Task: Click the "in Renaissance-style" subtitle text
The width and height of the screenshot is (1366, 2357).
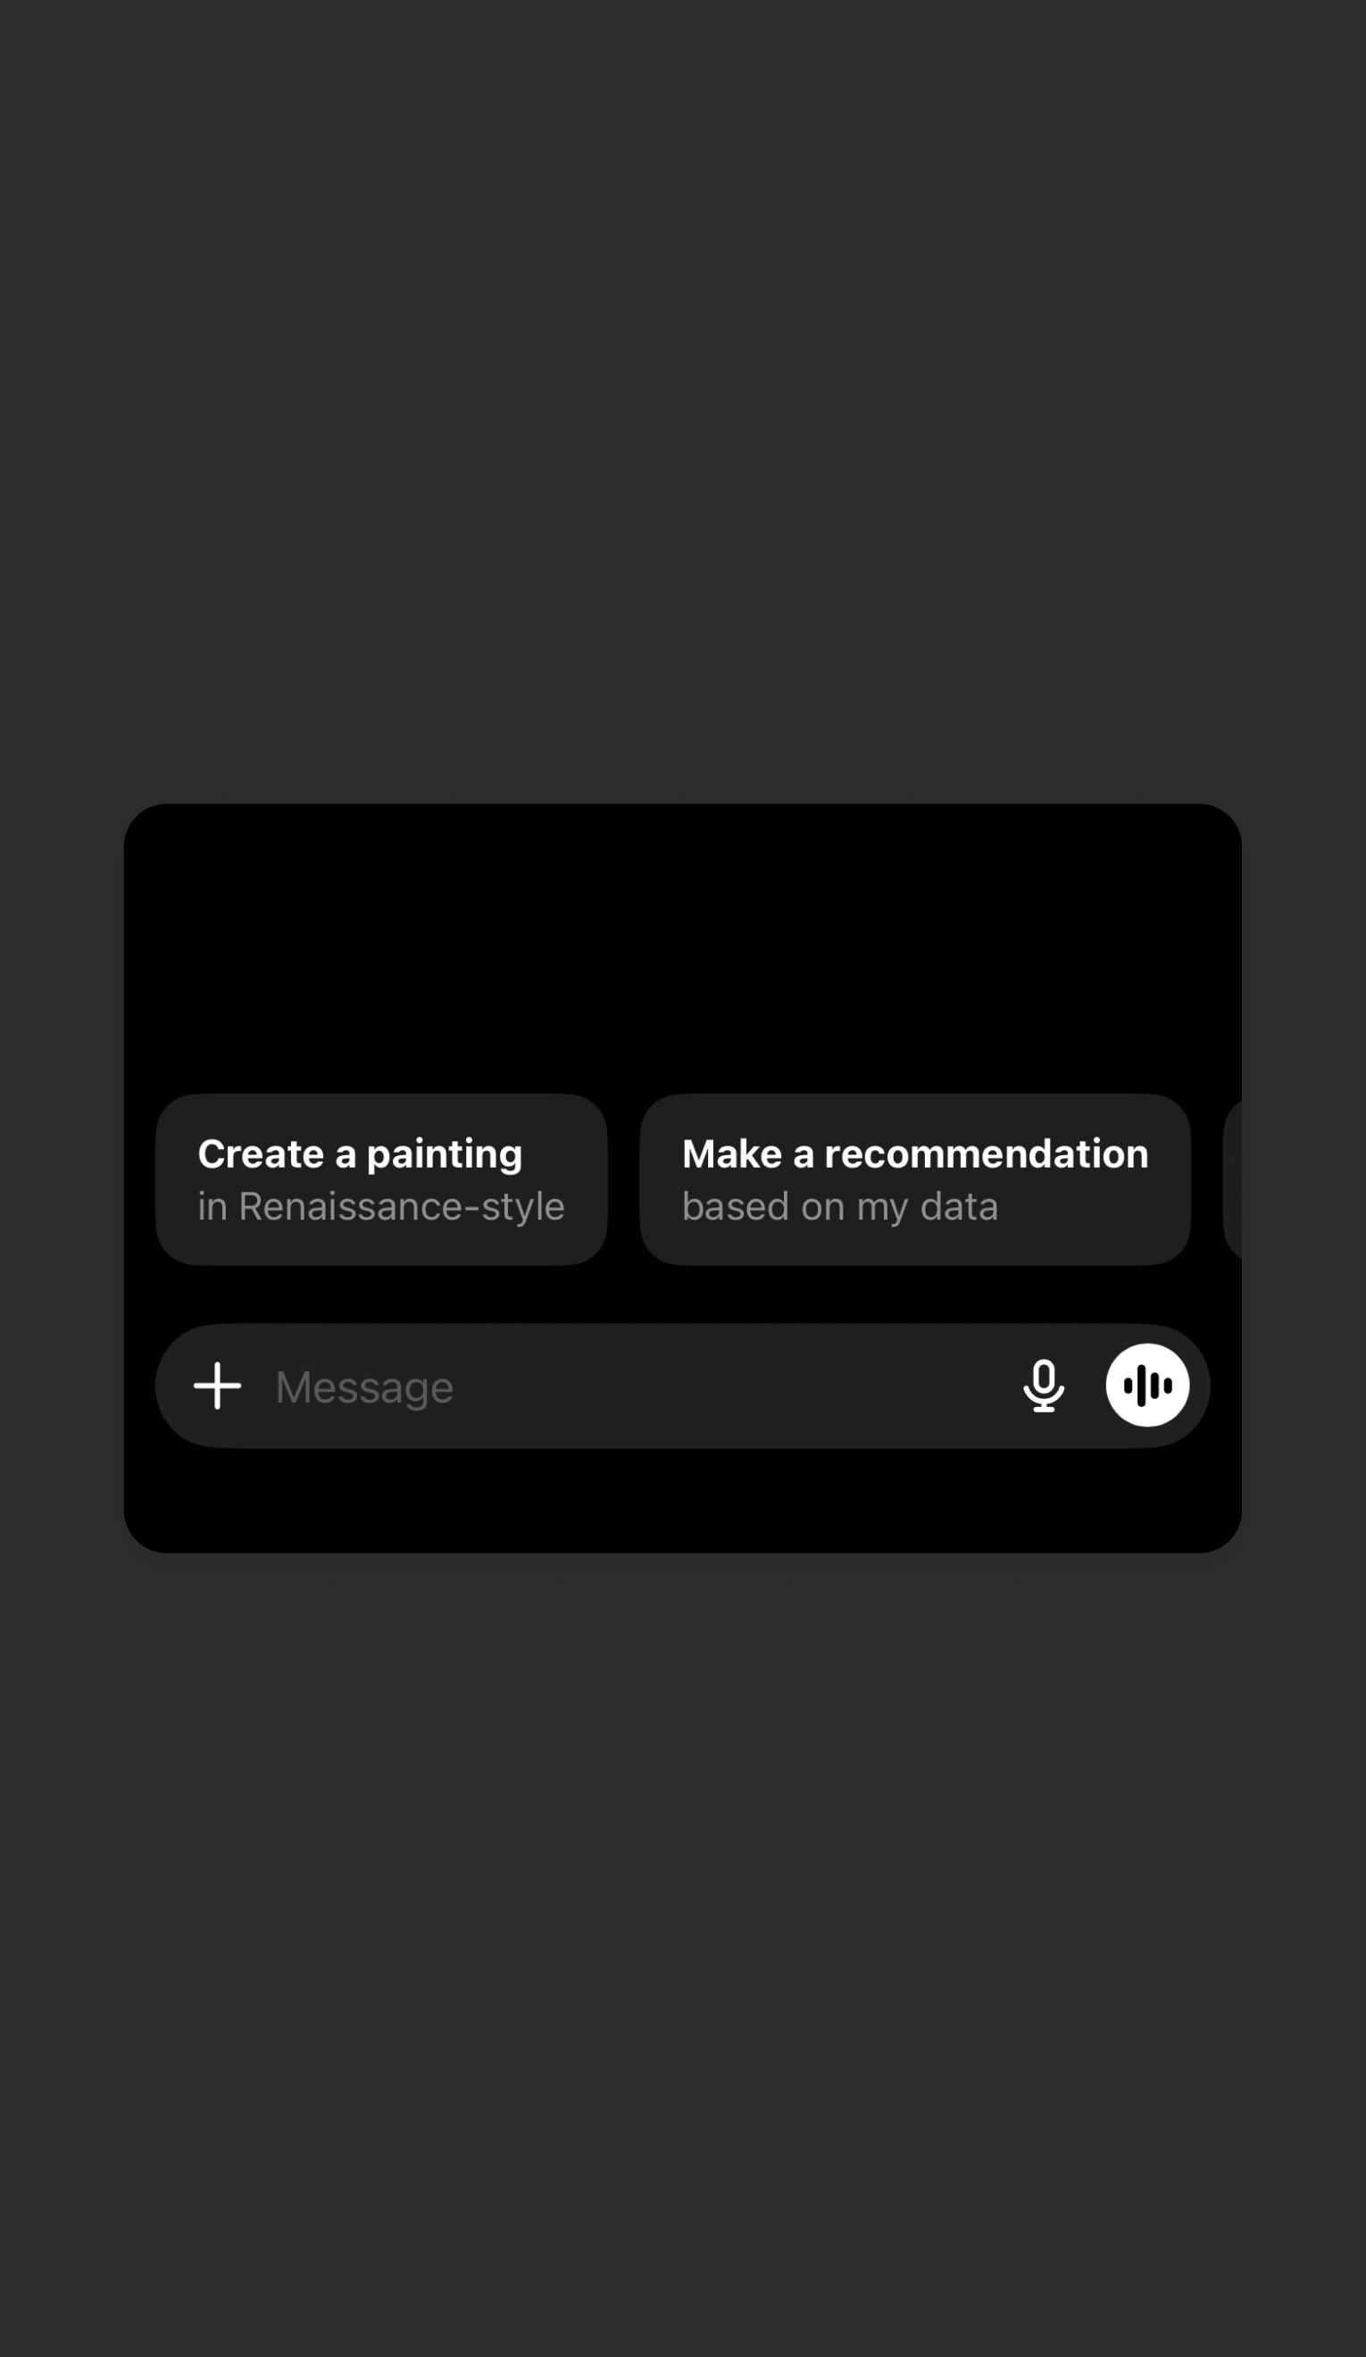Action: coord(381,1206)
